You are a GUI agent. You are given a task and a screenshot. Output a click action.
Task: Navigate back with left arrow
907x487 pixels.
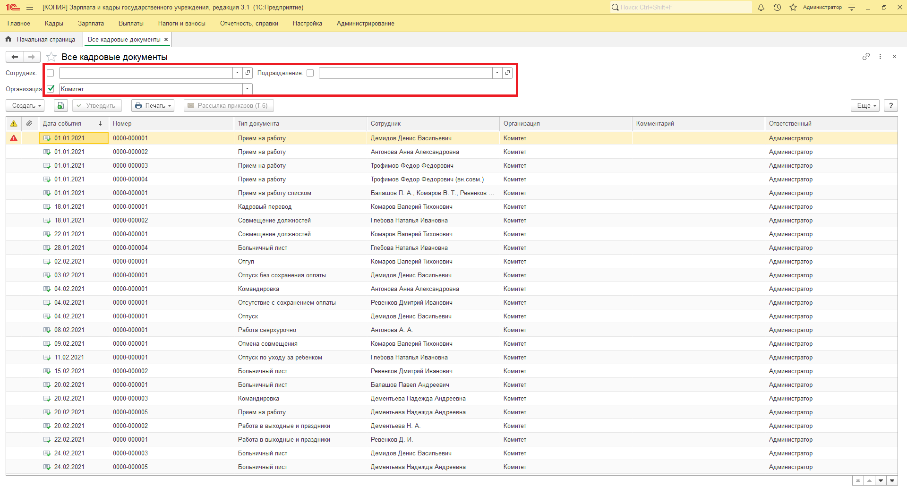click(15, 57)
